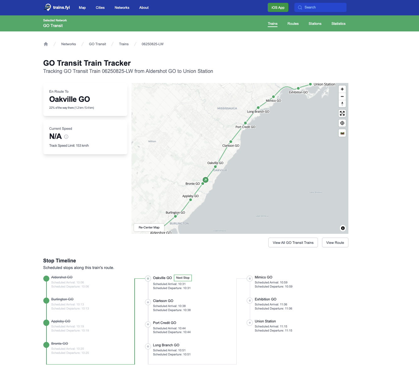The image size is (419, 368).
Task: Click the View Route button
Action: pyautogui.click(x=335, y=243)
